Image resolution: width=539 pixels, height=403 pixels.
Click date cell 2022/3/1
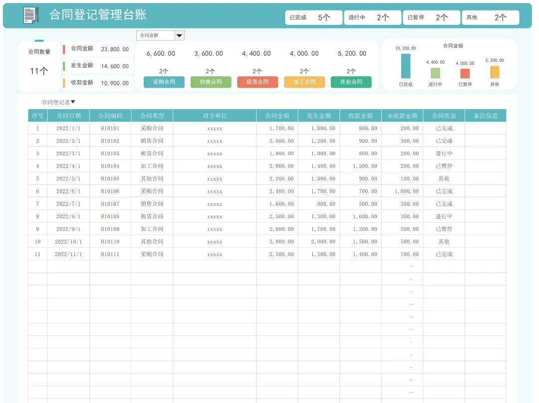68,153
